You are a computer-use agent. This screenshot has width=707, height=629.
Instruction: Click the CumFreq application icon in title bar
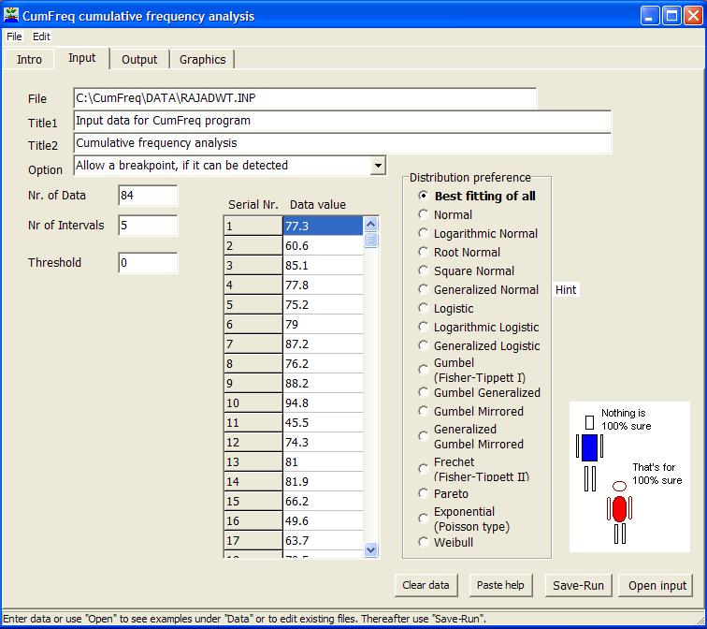pyautogui.click(x=11, y=15)
